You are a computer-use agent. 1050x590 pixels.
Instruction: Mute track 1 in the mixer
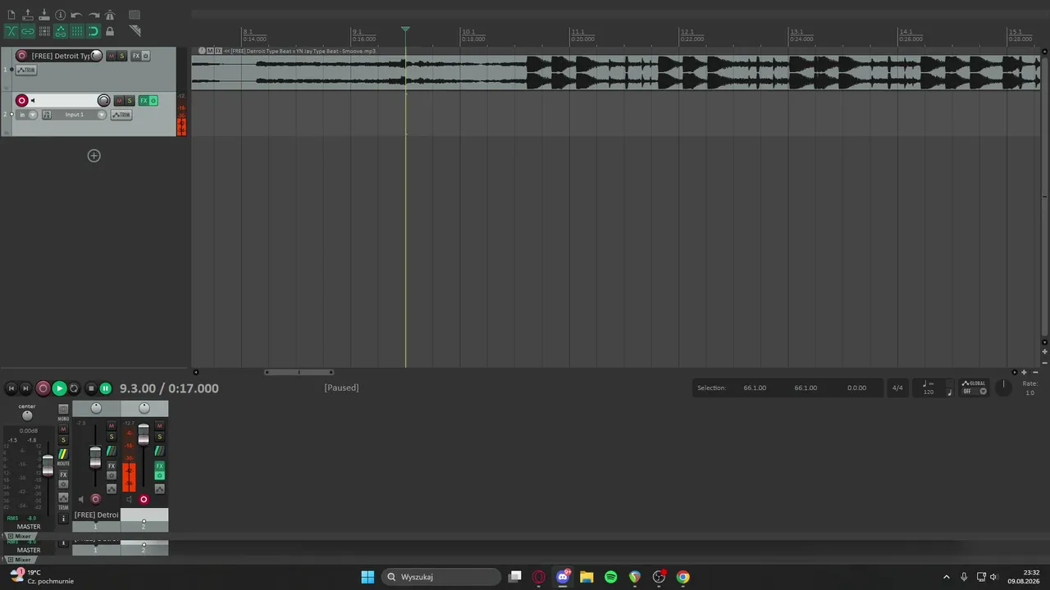point(112,425)
